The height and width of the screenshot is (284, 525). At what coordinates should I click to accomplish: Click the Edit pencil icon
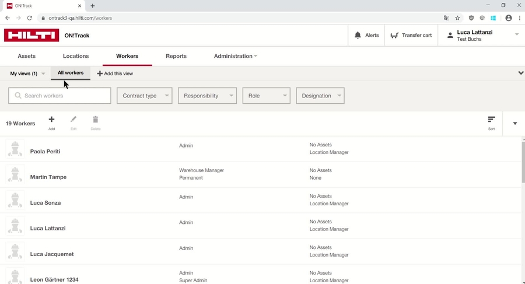point(73,120)
